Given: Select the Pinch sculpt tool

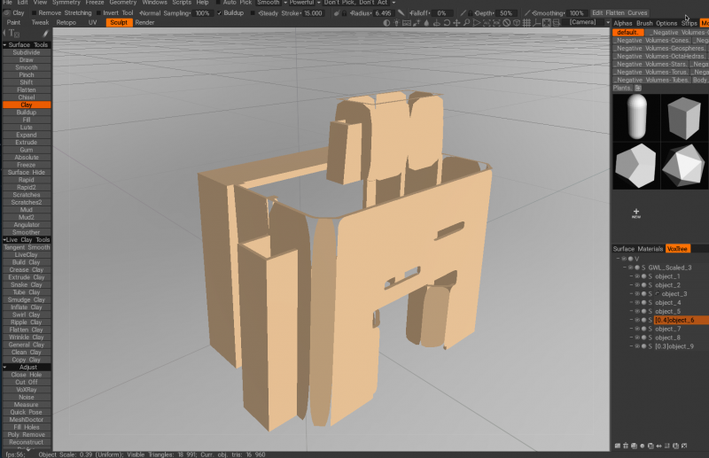Looking at the screenshot, I should pos(27,75).
